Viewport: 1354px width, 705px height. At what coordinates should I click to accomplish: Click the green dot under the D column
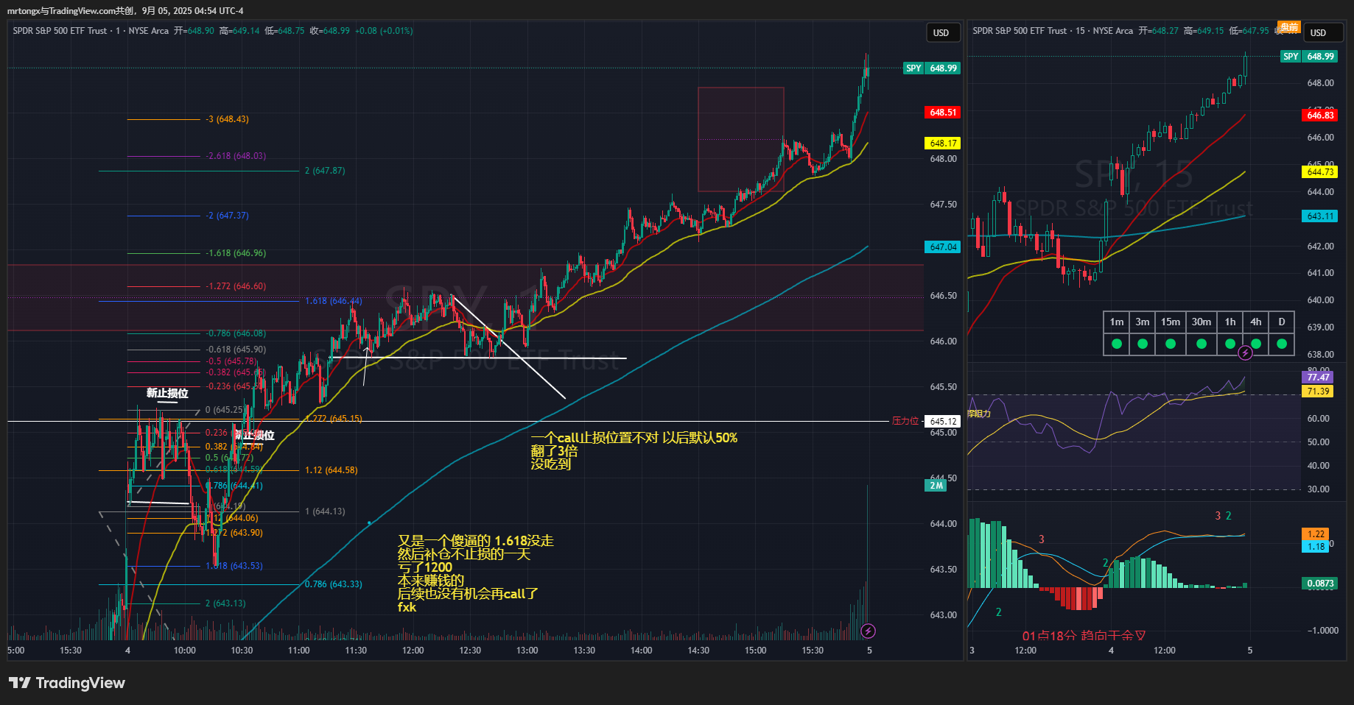pos(1282,344)
